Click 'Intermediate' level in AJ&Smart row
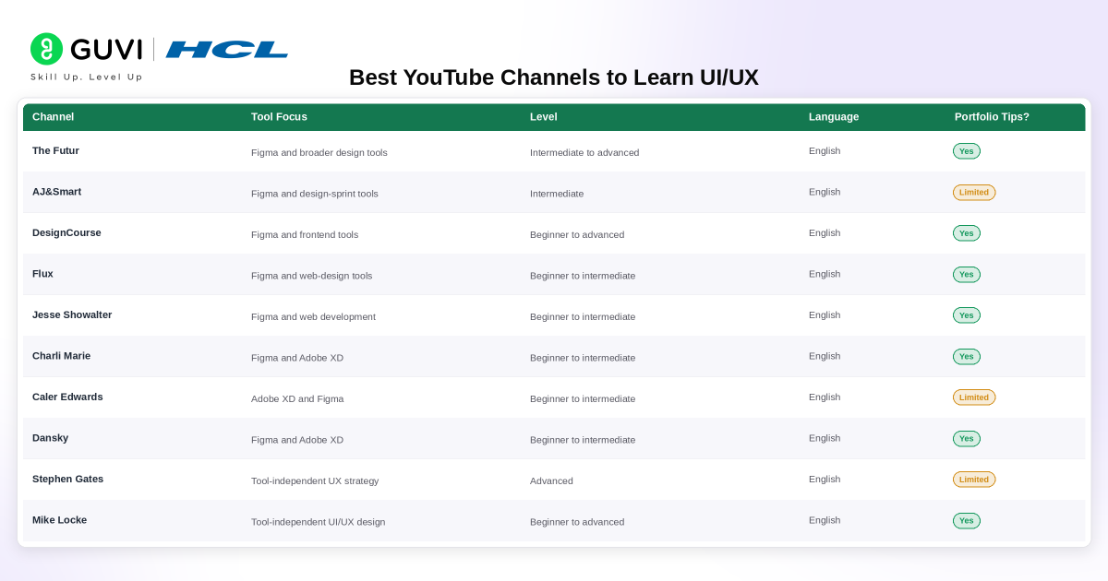The height and width of the screenshot is (581, 1108). tap(557, 194)
